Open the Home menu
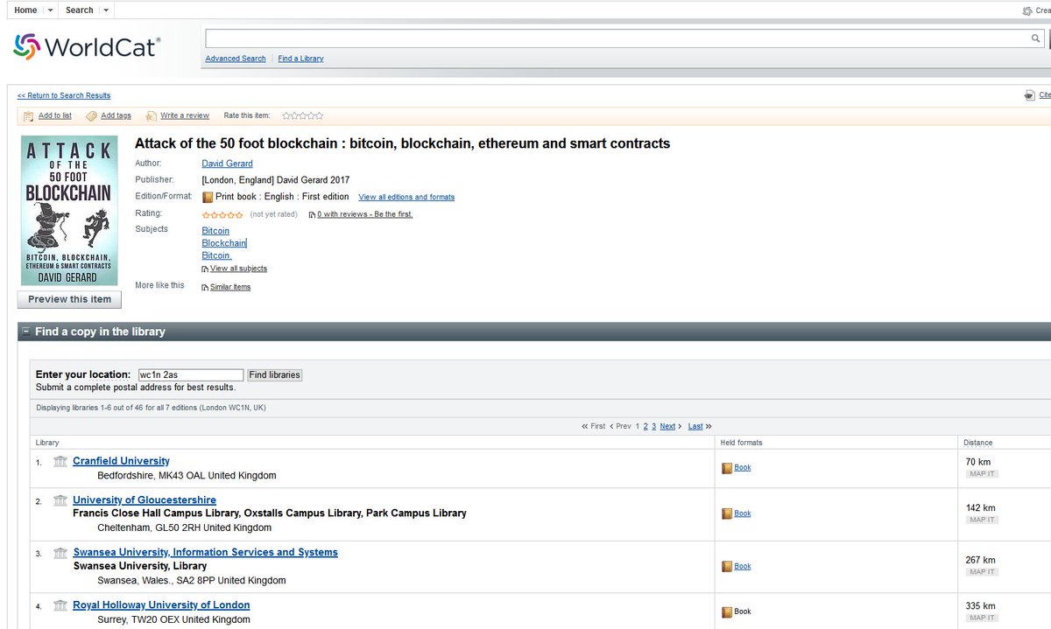 coord(25,10)
